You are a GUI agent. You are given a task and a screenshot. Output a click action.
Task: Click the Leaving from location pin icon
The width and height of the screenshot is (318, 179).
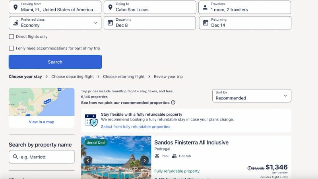tap(16, 7)
